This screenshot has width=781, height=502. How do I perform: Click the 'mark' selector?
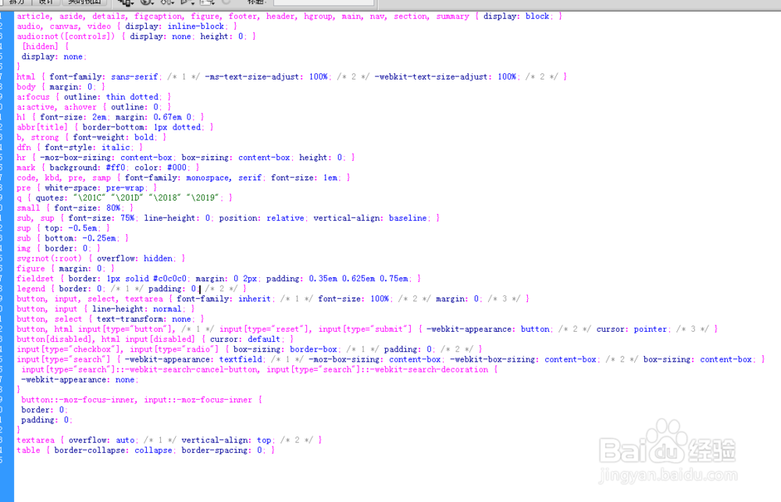(26, 168)
